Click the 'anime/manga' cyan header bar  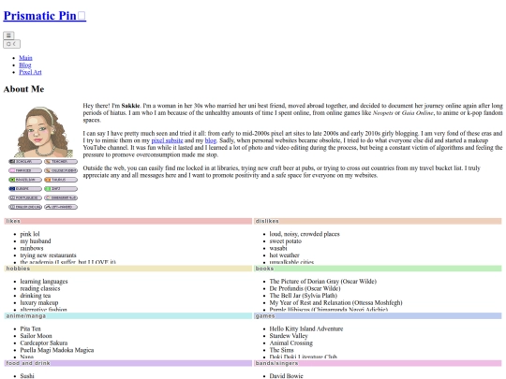(x=128, y=316)
